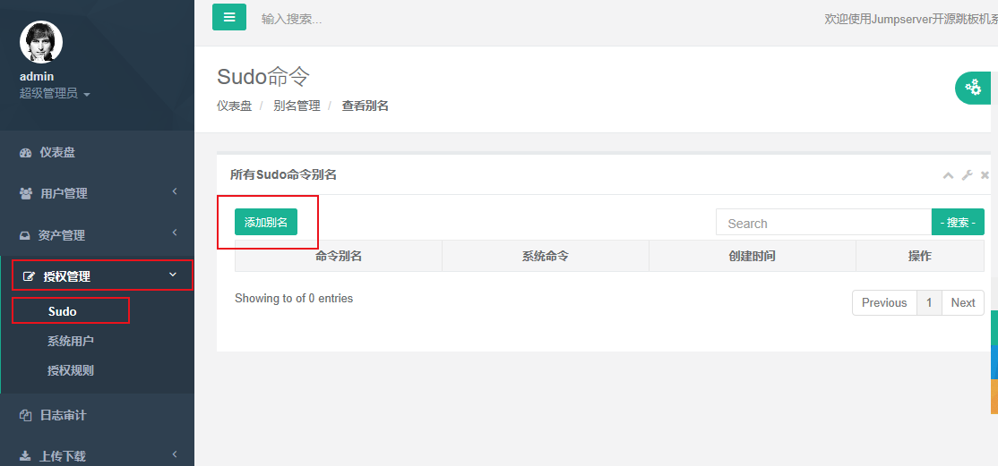Close the Sudo alias panel with the X icon
The image size is (998, 466).
[985, 175]
